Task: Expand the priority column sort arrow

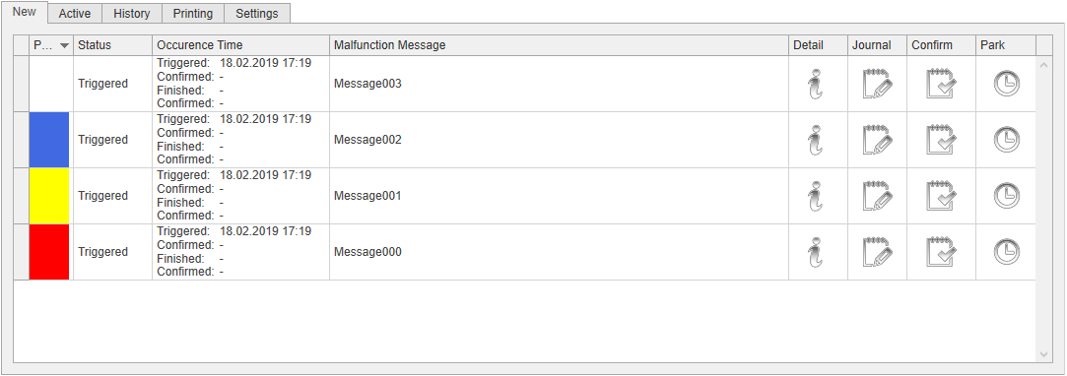Action: click(65, 45)
